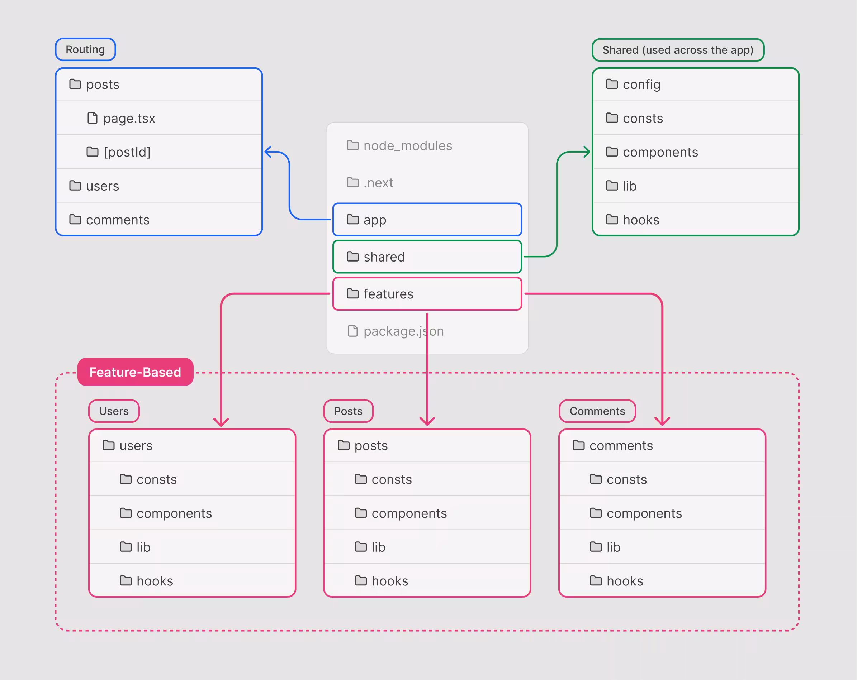The height and width of the screenshot is (680, 857).
Task: Click the file icon next to page.tsx
Action: (92, 118)
